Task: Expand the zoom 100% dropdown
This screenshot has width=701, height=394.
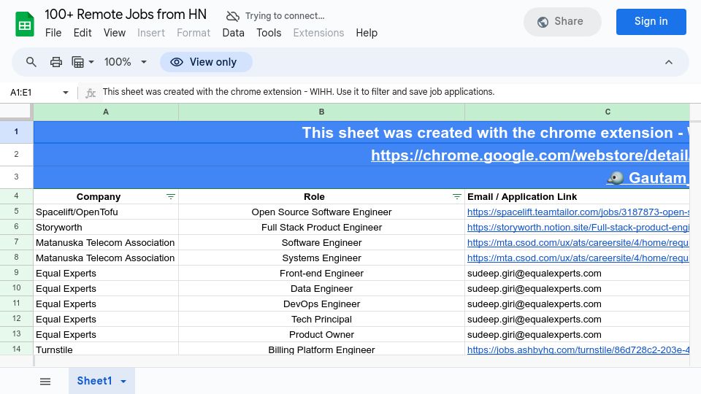Action: pyautogui.click(x=144, y=61)
